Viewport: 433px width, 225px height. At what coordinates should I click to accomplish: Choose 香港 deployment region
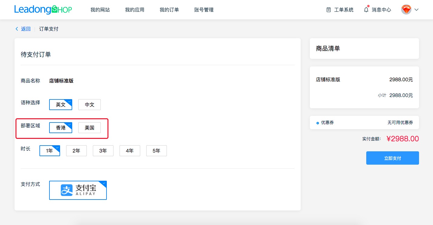[61, 128]
